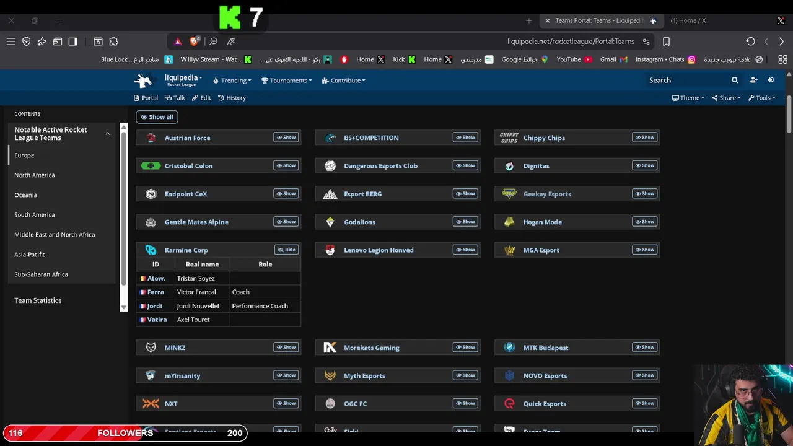Click the followers goal progress bar
Screen dimensions: 793x446
(125, 433)
